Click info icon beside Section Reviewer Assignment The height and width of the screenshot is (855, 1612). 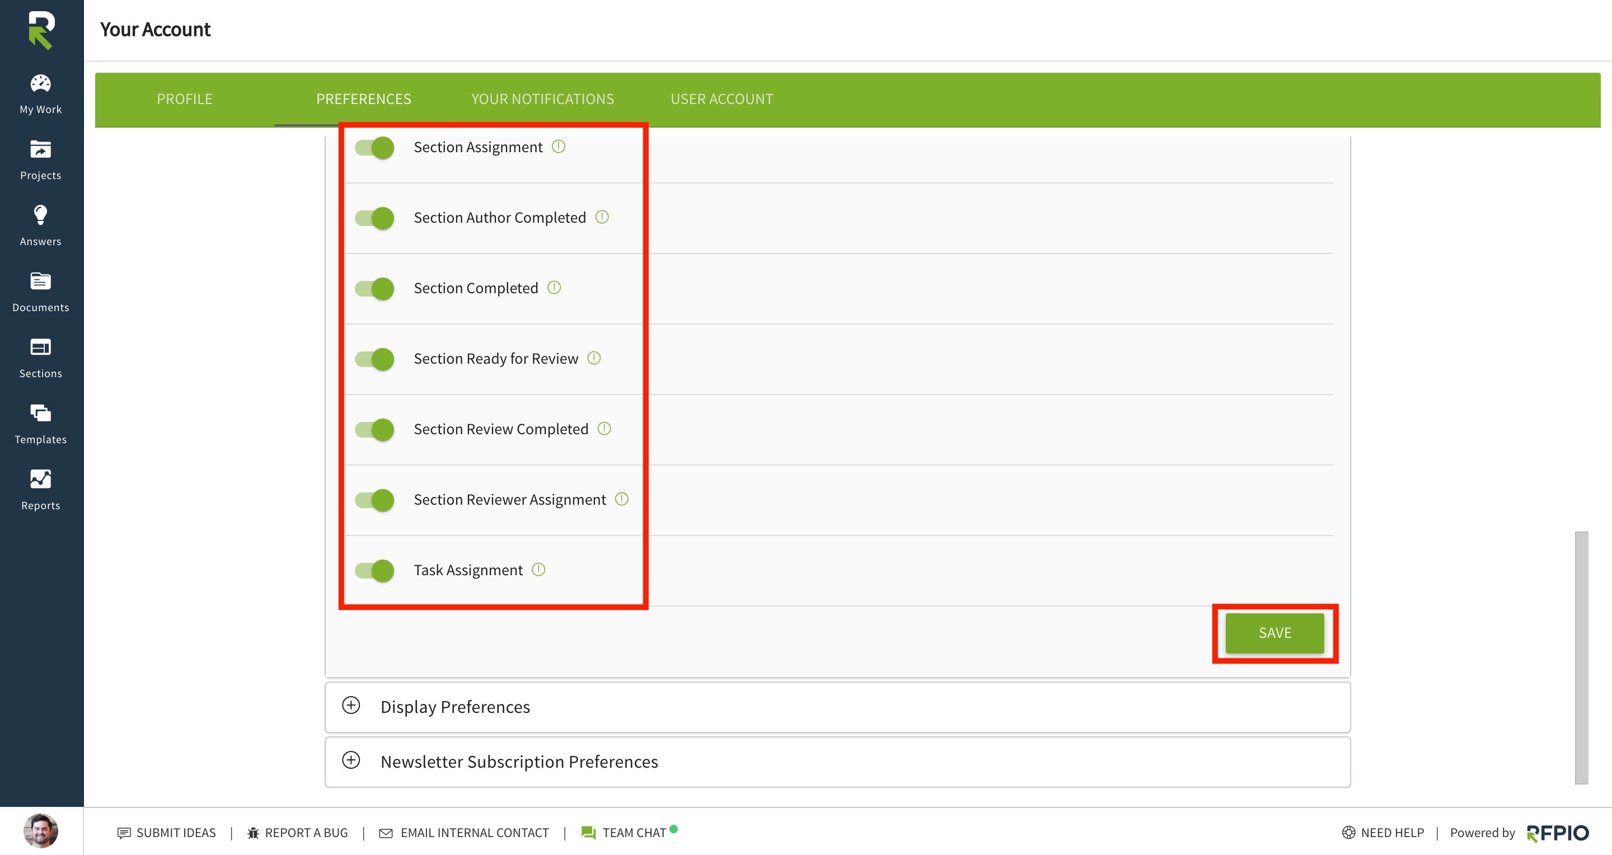621,499
